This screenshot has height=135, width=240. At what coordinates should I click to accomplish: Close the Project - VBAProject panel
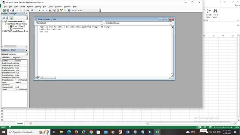[26, 14]
